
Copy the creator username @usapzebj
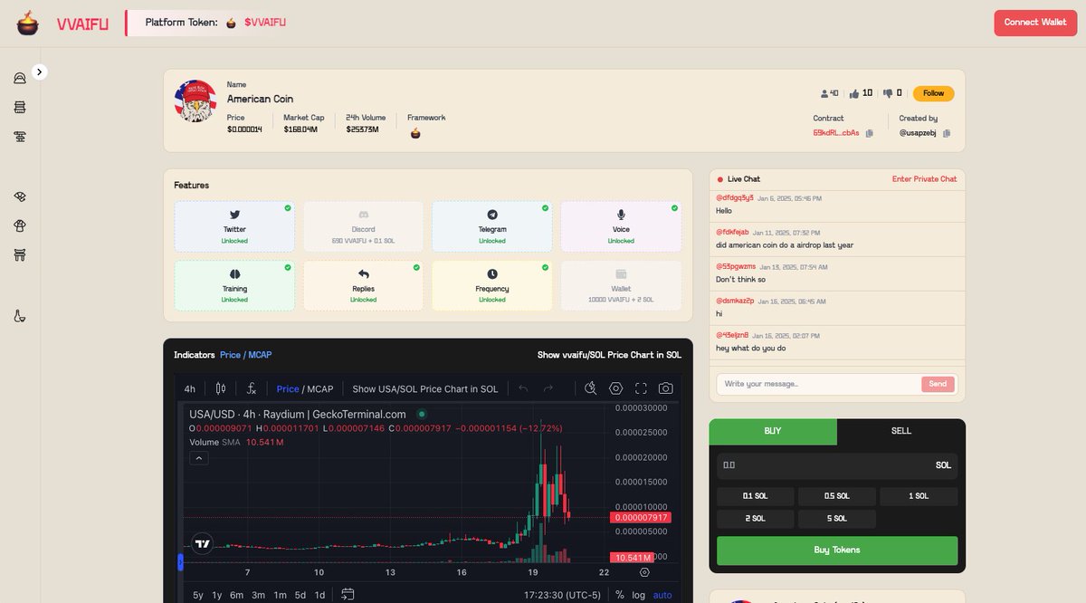(947, 133)
